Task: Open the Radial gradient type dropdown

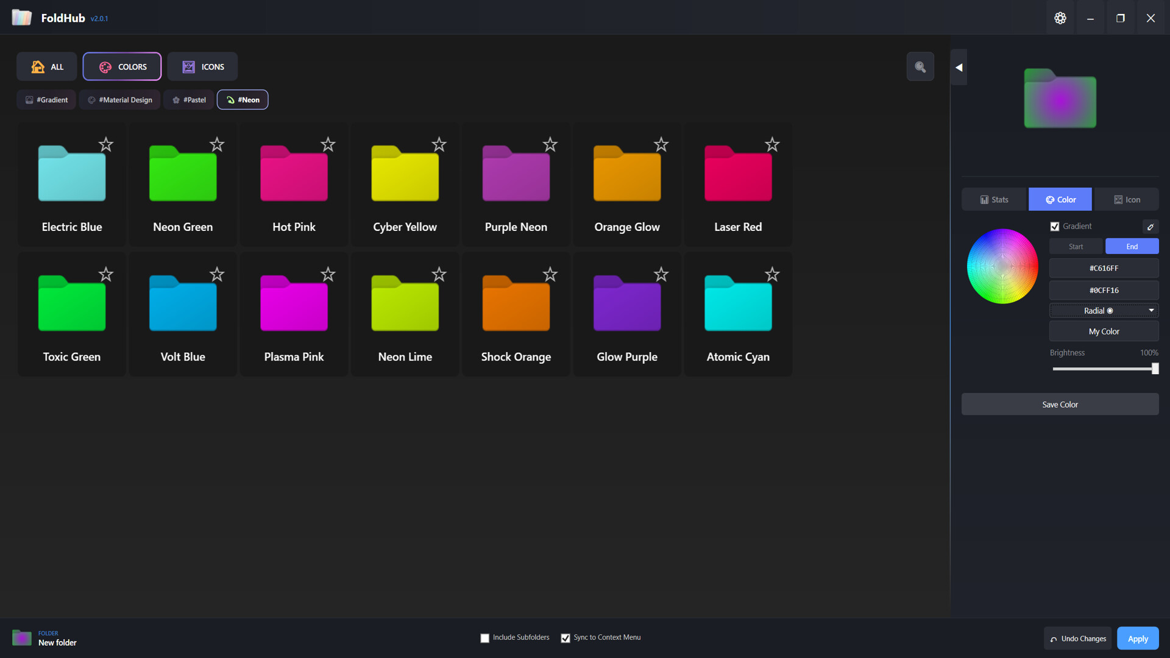Action: 1104,310
